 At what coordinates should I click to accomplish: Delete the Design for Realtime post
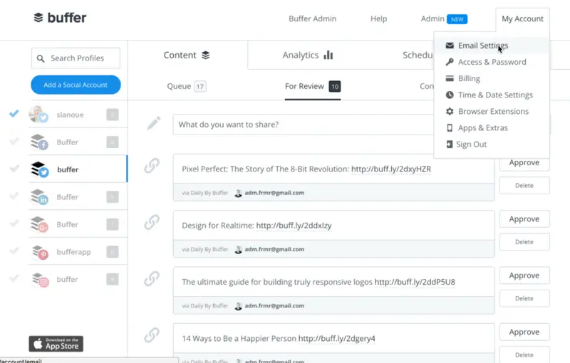point(524,242)
